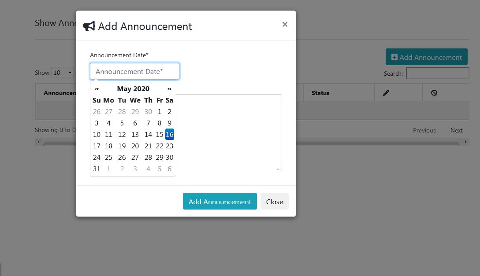The width and height of the screenshot is (480, 276).
Task: Go to previous month with « arrow
Action: click(x=97, y=88)
